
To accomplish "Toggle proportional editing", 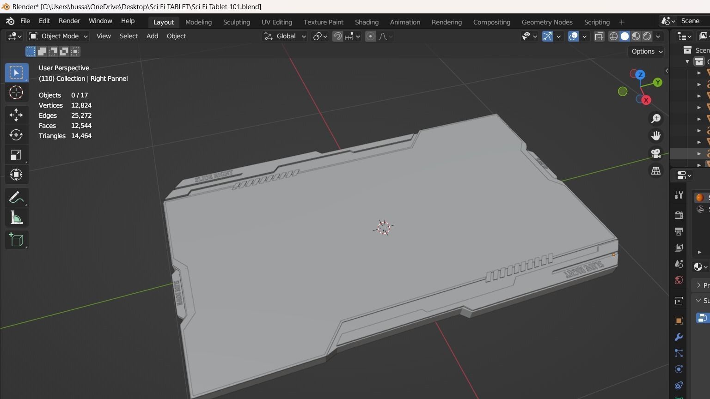I will coord(370,36).
